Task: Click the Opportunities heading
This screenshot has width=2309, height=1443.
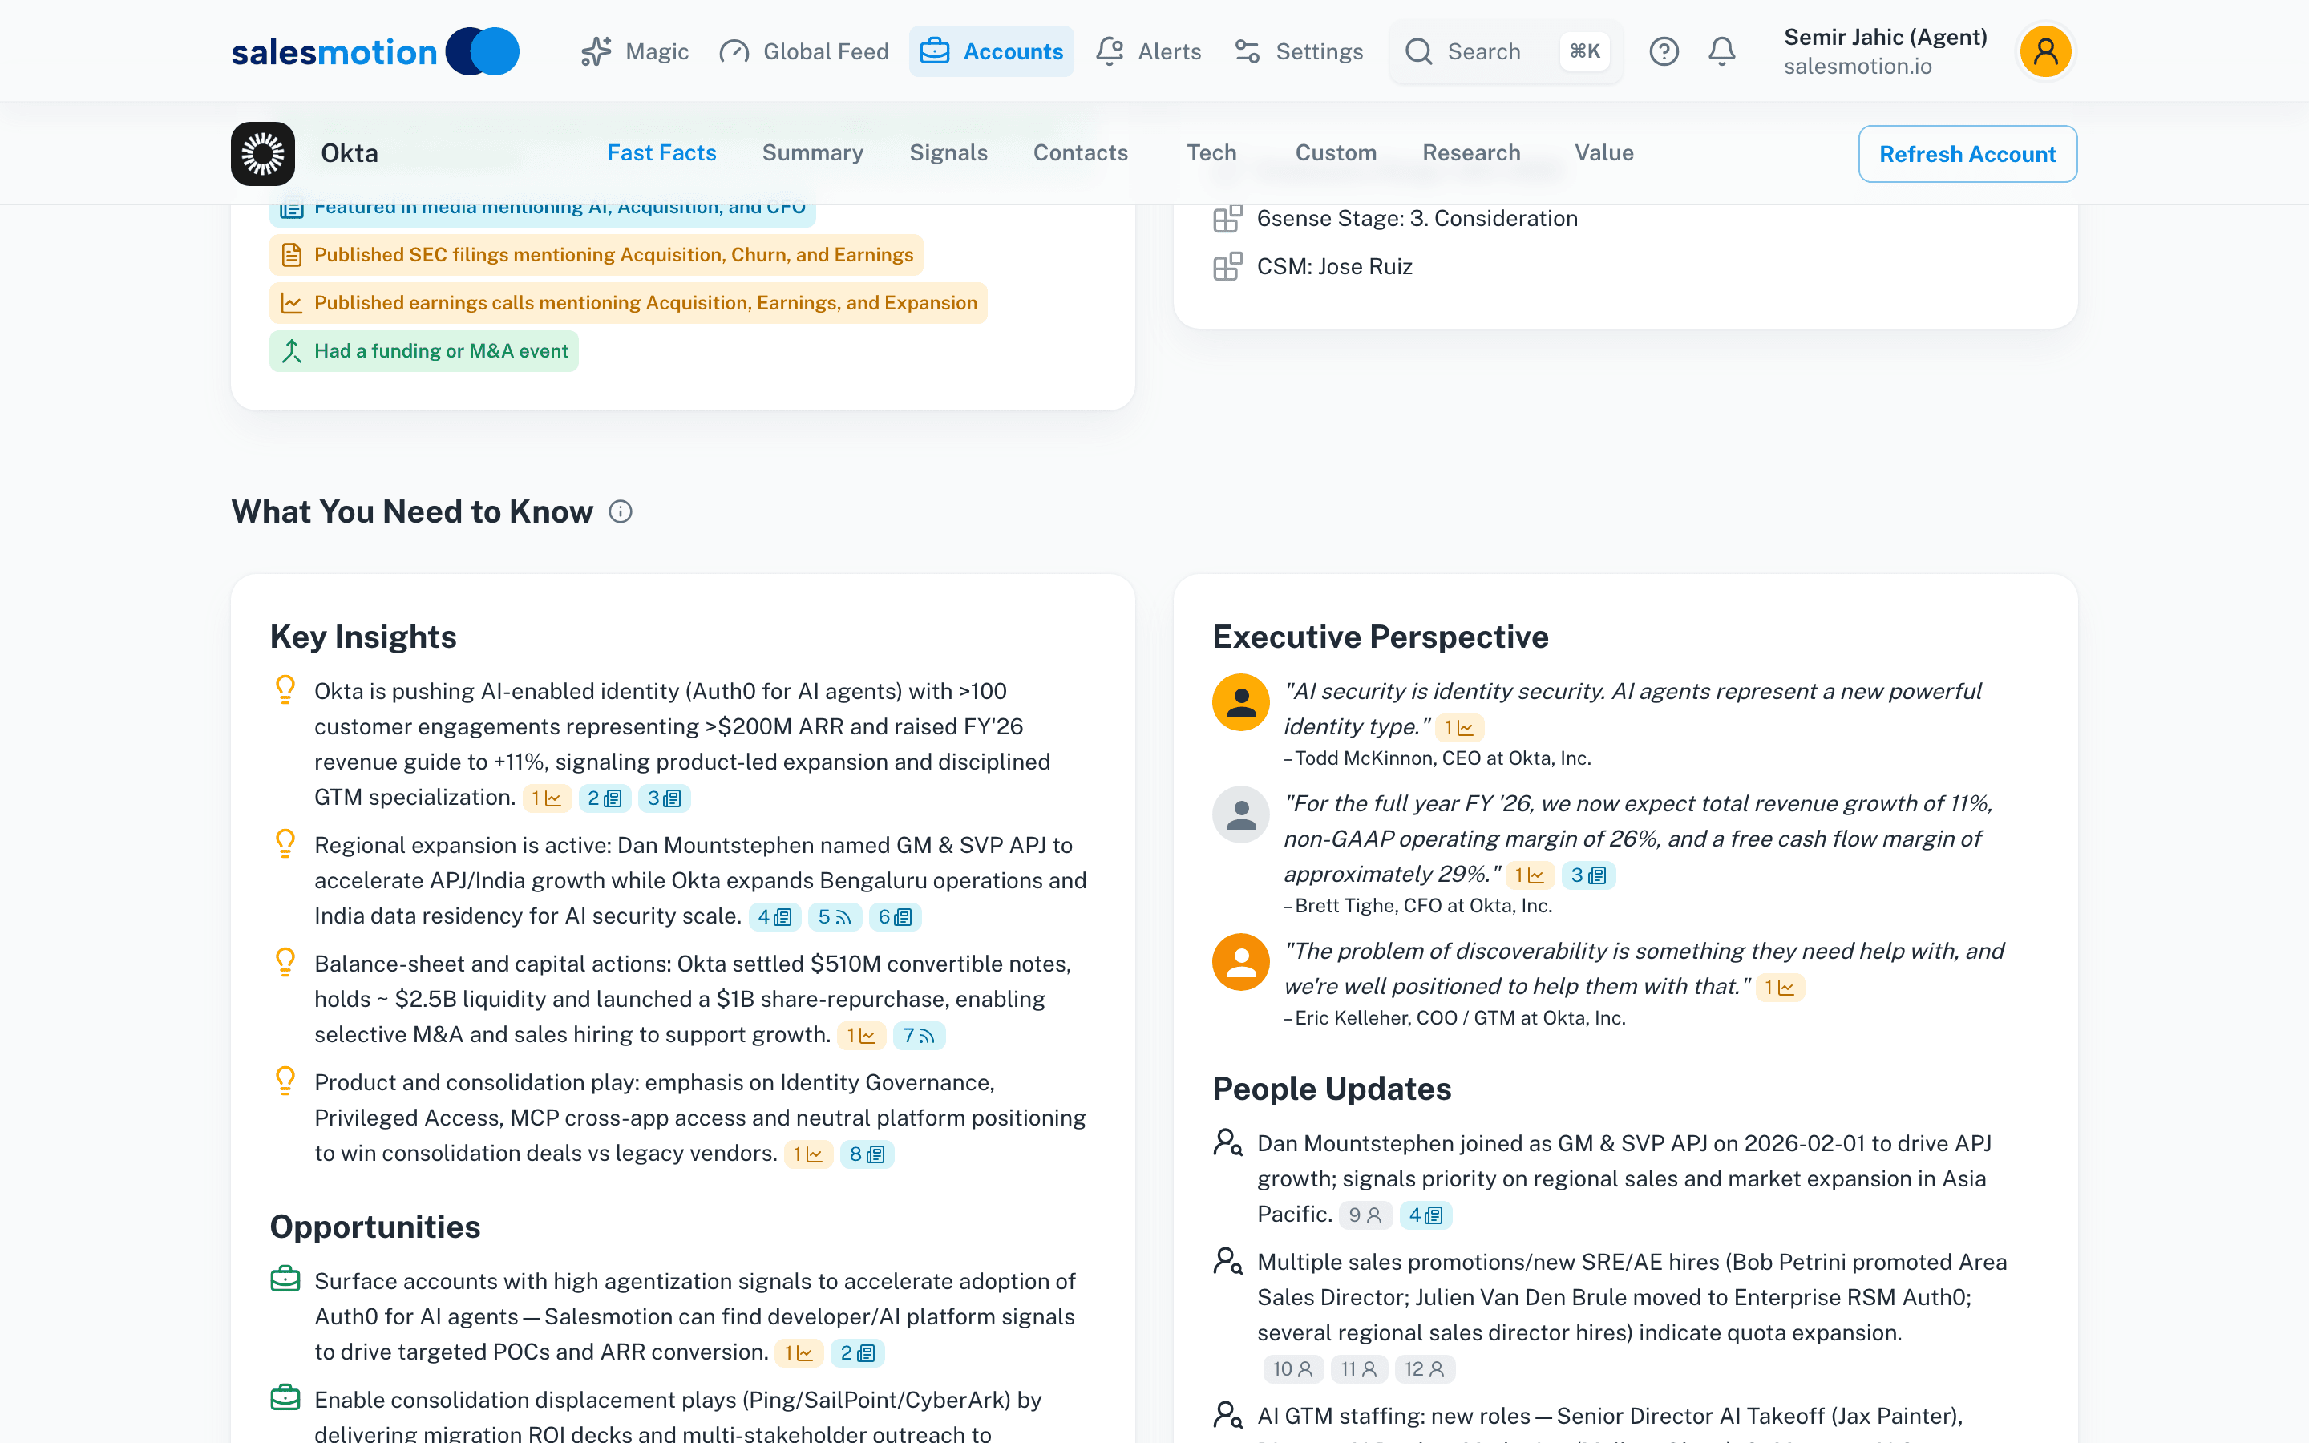Action: 375,1227
